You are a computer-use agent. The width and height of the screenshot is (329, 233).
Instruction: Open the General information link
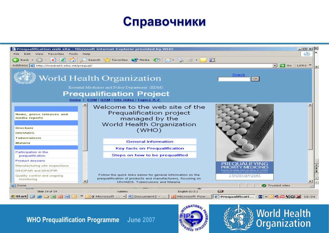point(150,141)
